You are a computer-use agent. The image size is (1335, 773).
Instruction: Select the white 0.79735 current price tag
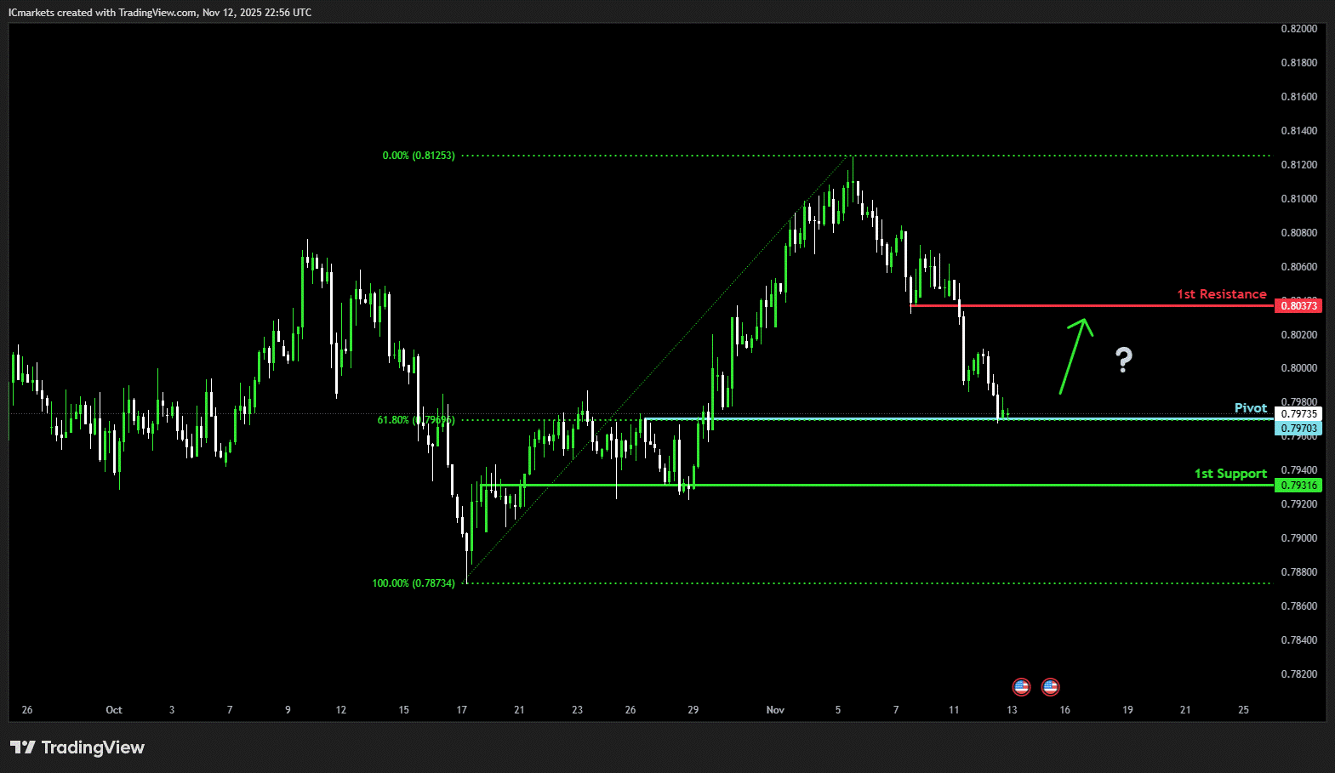coord(1298,414)
